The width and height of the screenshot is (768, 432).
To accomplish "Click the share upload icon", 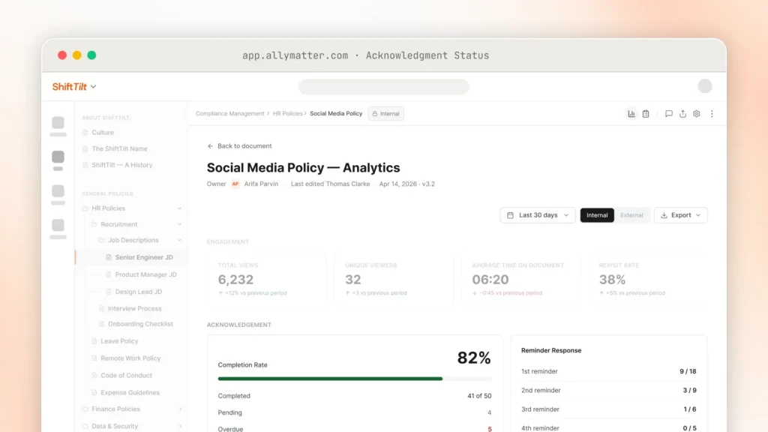I will point(682,114).
